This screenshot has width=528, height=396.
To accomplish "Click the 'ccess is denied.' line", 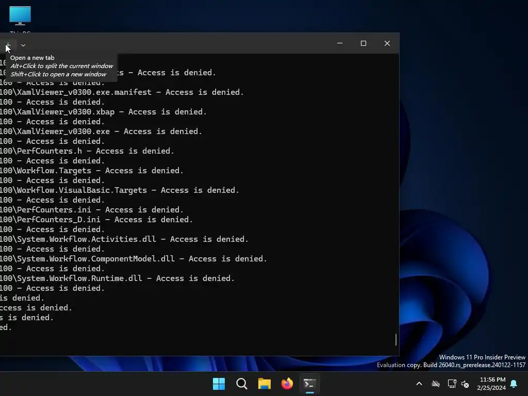I will click(x=36, y=308).
